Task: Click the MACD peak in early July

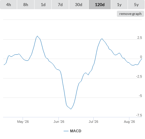Action: (x=102, y=38)
